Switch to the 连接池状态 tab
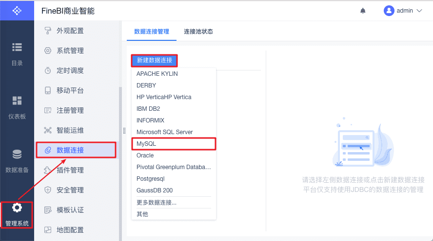 [198, 32]
